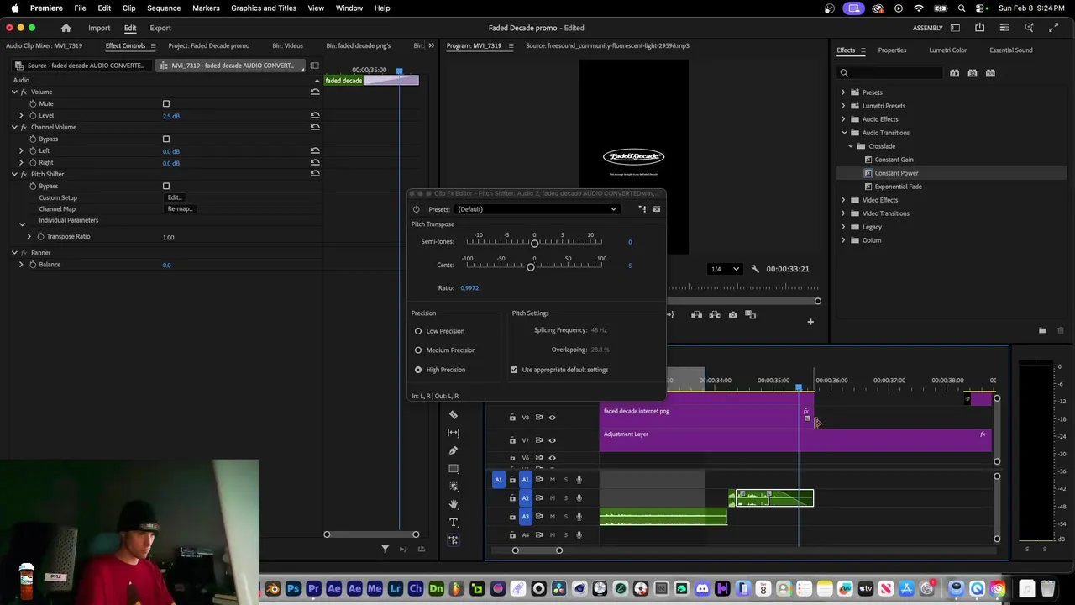
Task: Select the Type tool
Action: pyautogui.click(x=454, y=522)
